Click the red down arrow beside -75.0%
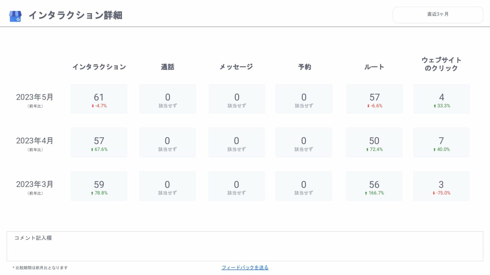Image resolution: width=490 pixels, height=275 pixels. tap(433, 193)
